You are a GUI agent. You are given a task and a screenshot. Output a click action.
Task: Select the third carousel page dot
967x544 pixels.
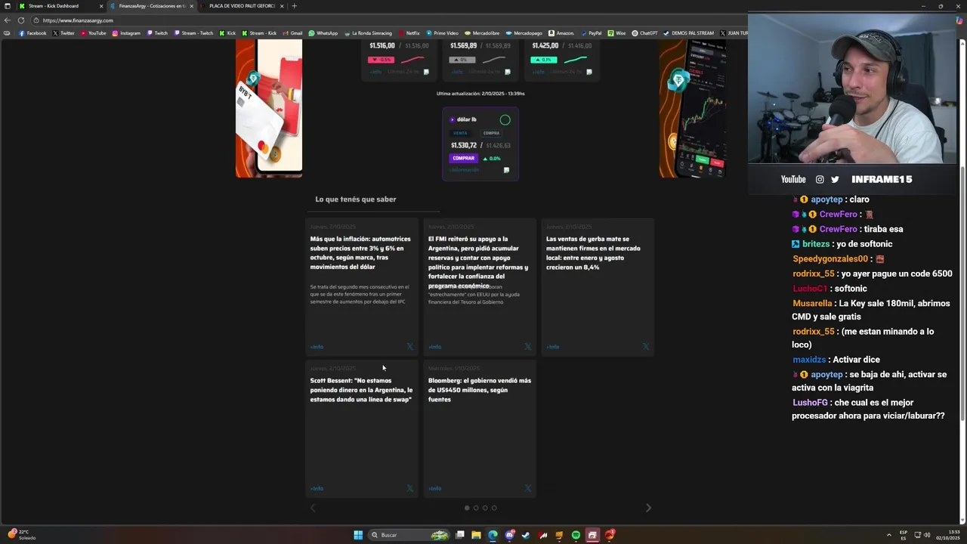pos(485,508)
